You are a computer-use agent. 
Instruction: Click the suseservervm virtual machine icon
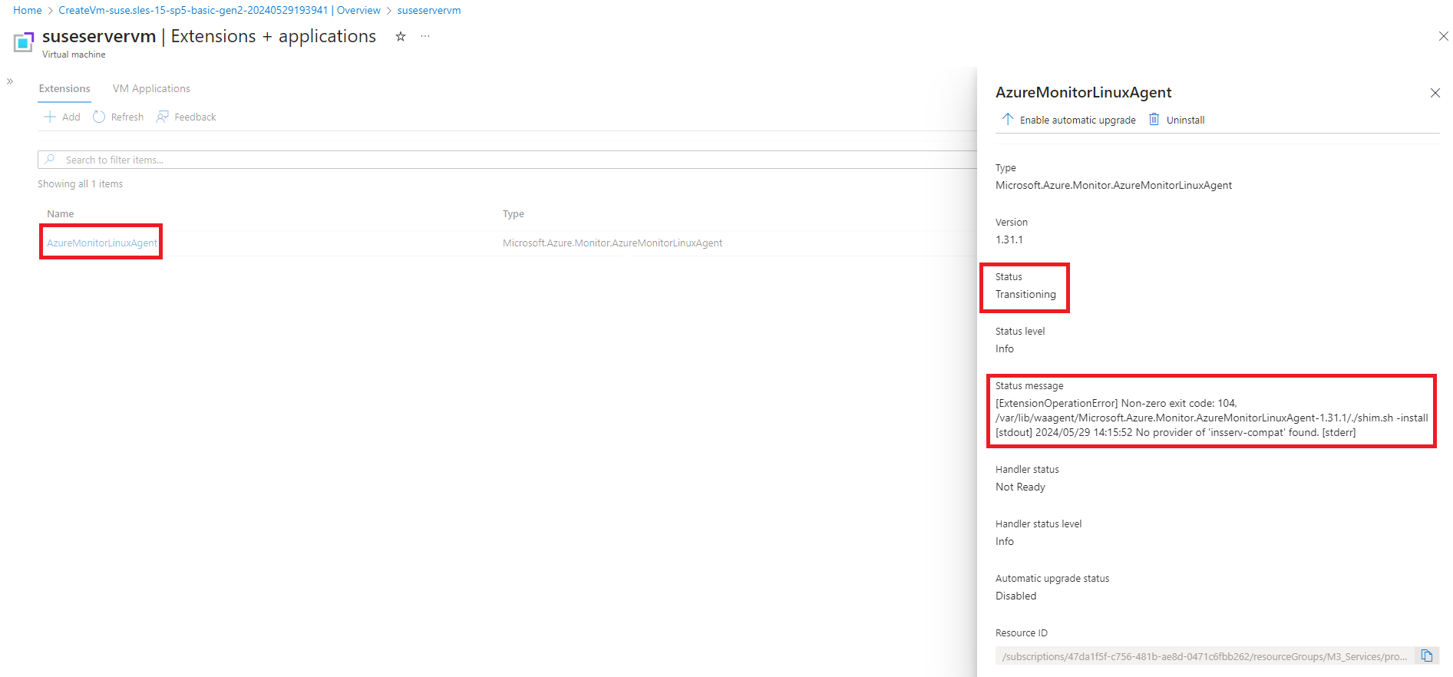23,42
